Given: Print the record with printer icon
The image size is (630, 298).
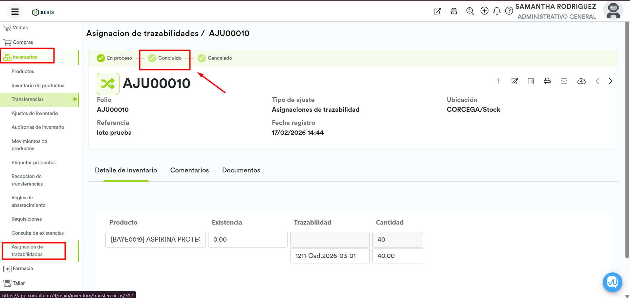Looking at the screenshot, I should 547,81.
